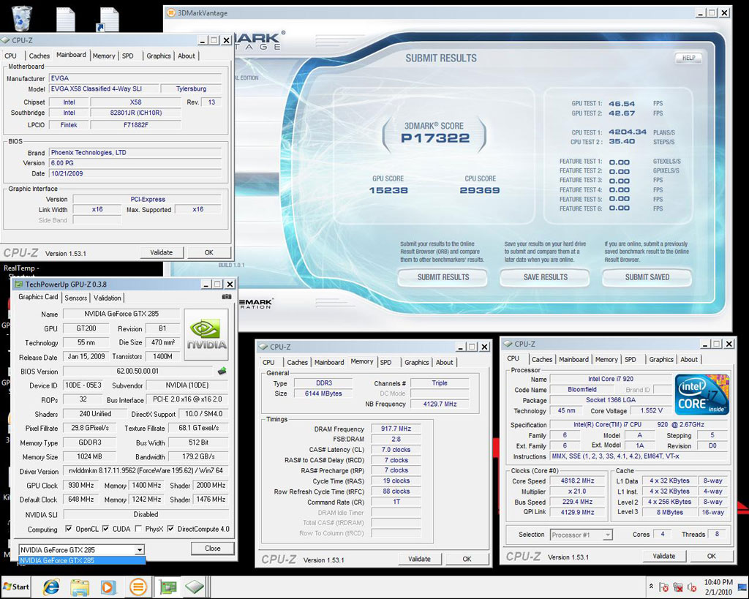Click the 3DMark Vantage taskbar icon
Image resolution: width=749 pixels, height=599 pixels.
click(138, 587)
